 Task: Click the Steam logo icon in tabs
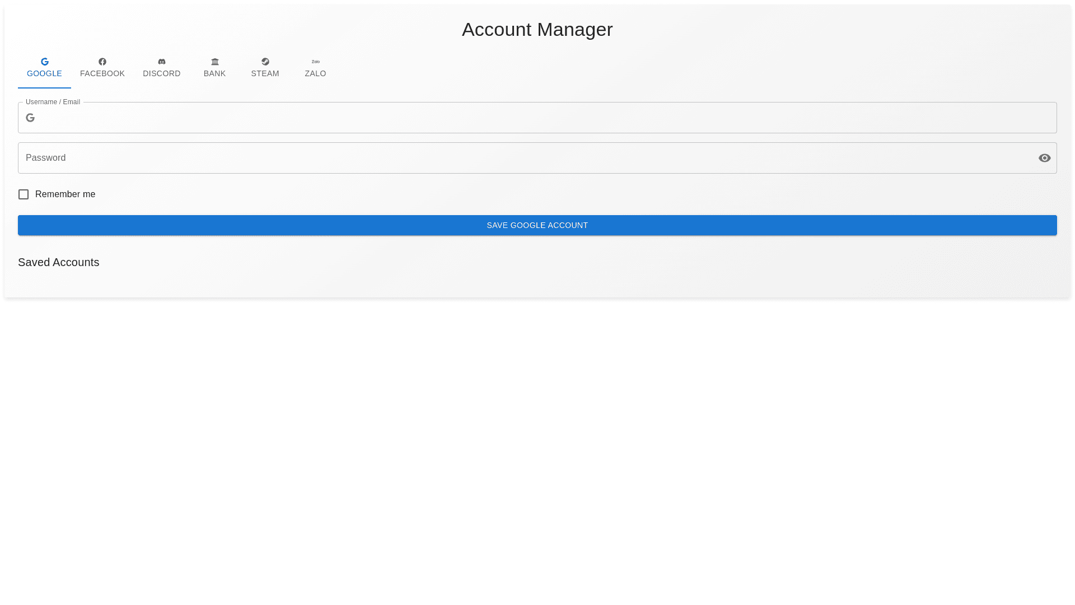click(265, 62)
